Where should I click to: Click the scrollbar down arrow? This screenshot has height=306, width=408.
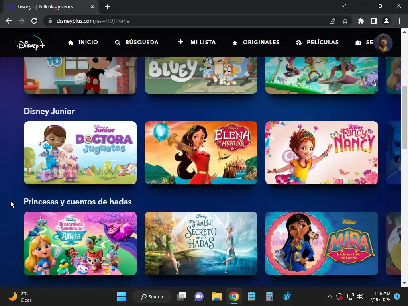click(404, 283)
